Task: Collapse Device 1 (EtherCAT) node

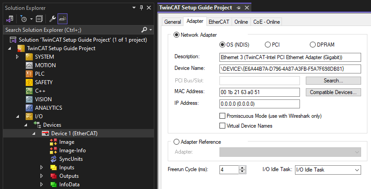Action: coord(34,133)
